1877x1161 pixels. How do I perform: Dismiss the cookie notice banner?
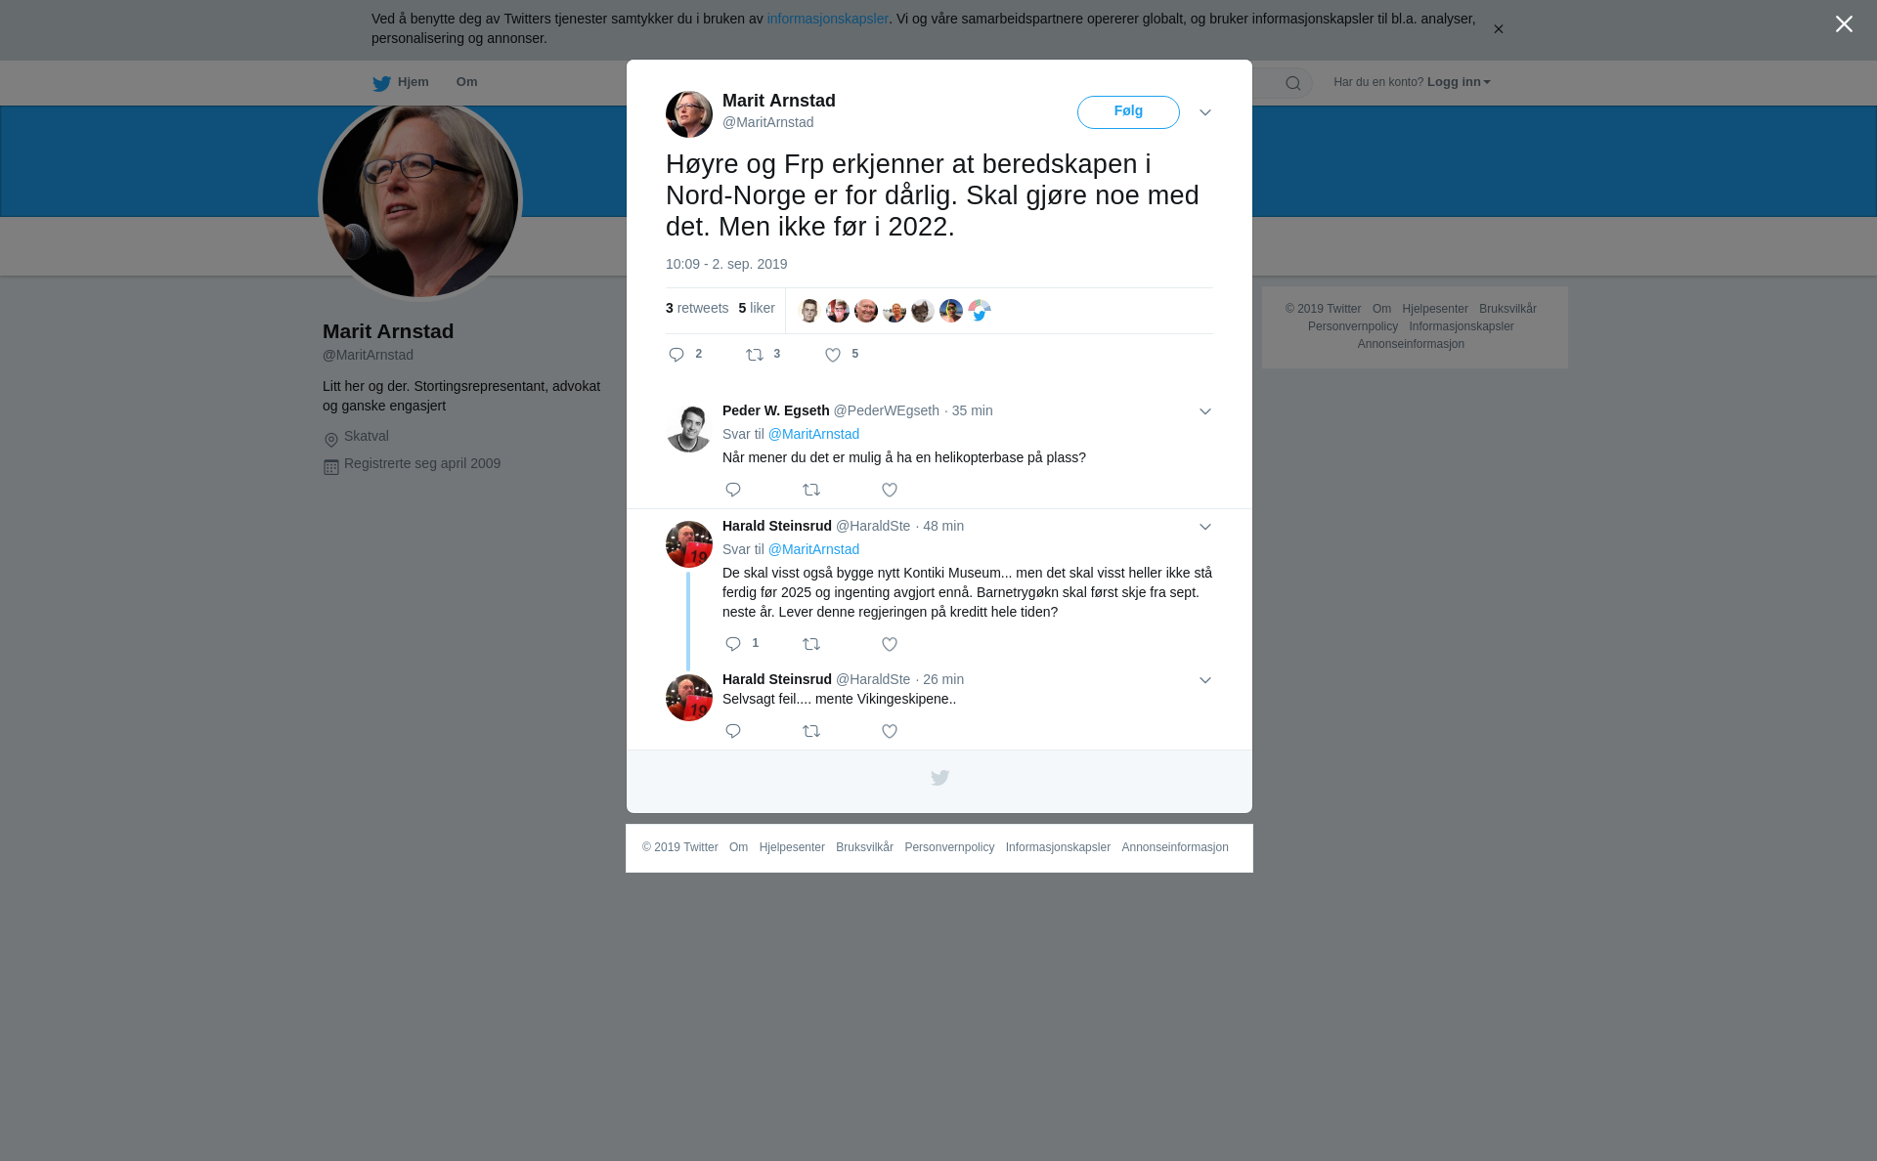(1498, 29)
